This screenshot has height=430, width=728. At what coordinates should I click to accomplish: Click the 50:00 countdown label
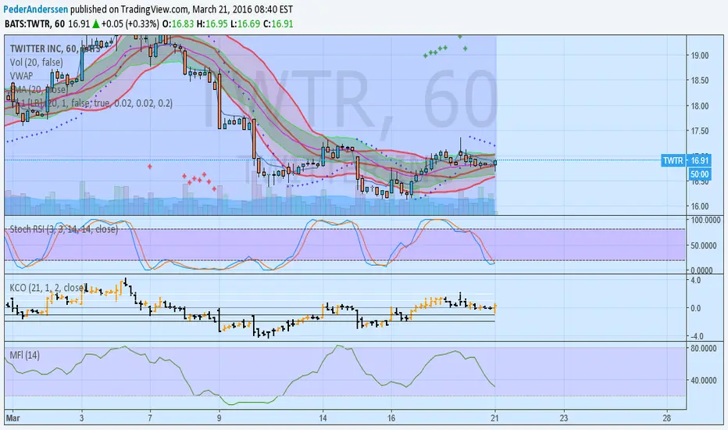point(700,174)
